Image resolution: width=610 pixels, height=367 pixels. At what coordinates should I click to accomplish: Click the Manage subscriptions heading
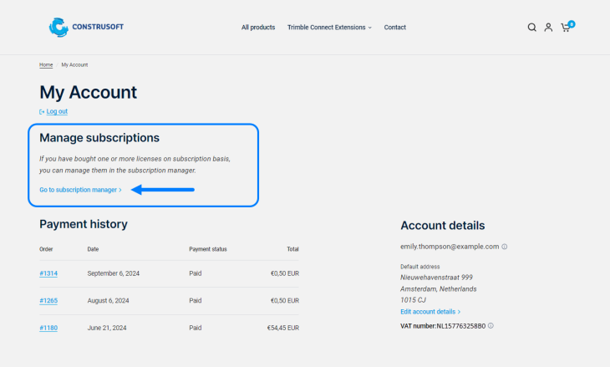point(99,137)
